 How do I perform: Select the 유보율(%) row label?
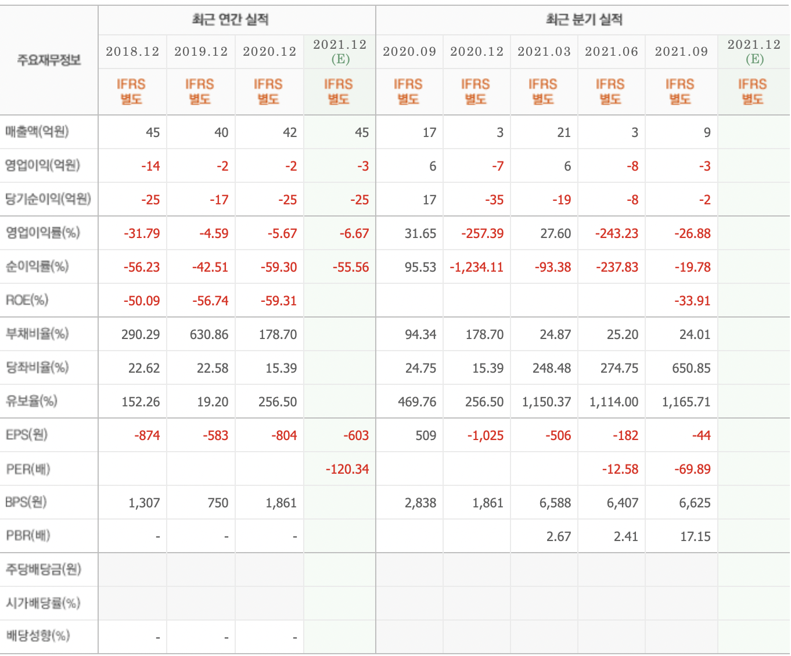click(31, 401)
